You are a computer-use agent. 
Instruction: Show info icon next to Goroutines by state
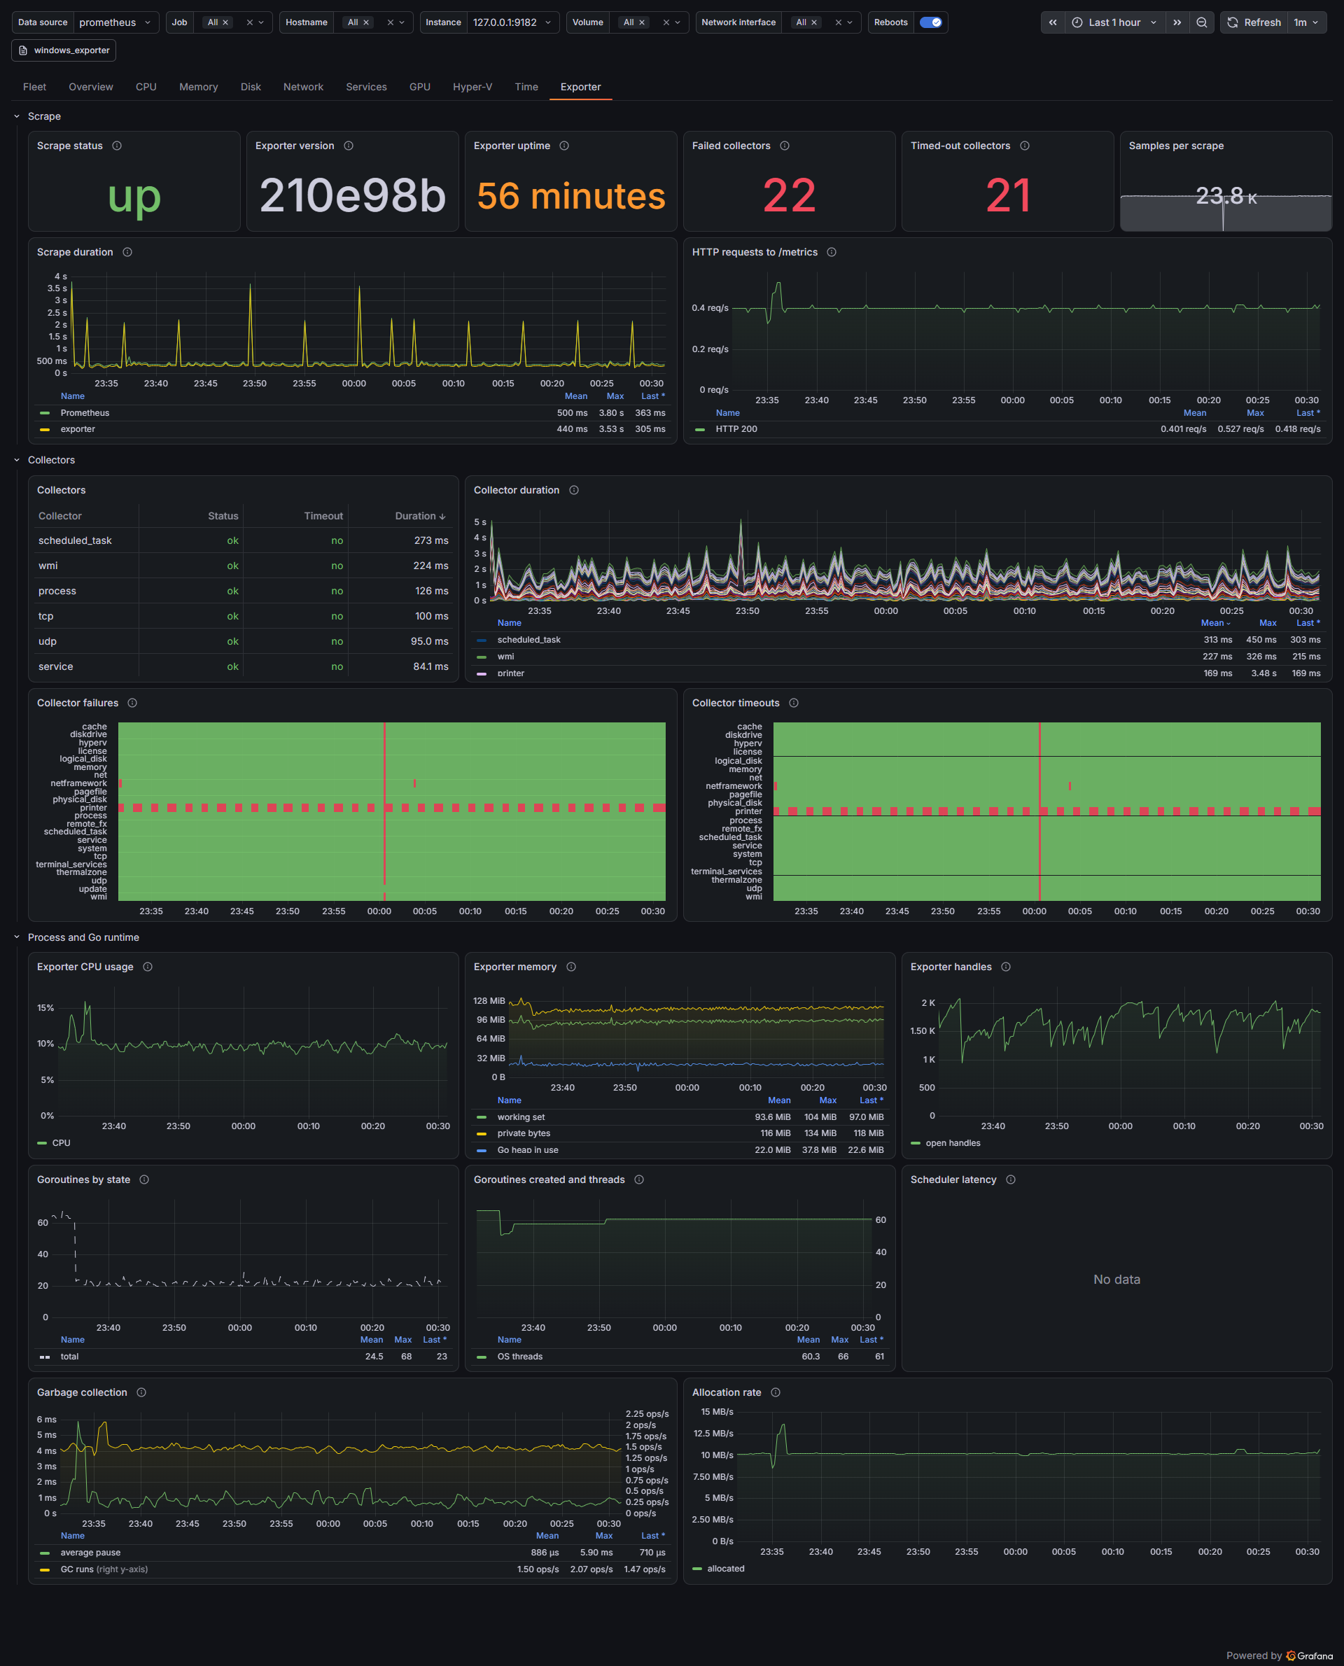point(144,1179)
